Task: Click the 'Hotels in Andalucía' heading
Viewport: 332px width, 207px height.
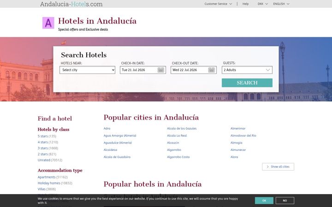Action: (x=97, y=21)
